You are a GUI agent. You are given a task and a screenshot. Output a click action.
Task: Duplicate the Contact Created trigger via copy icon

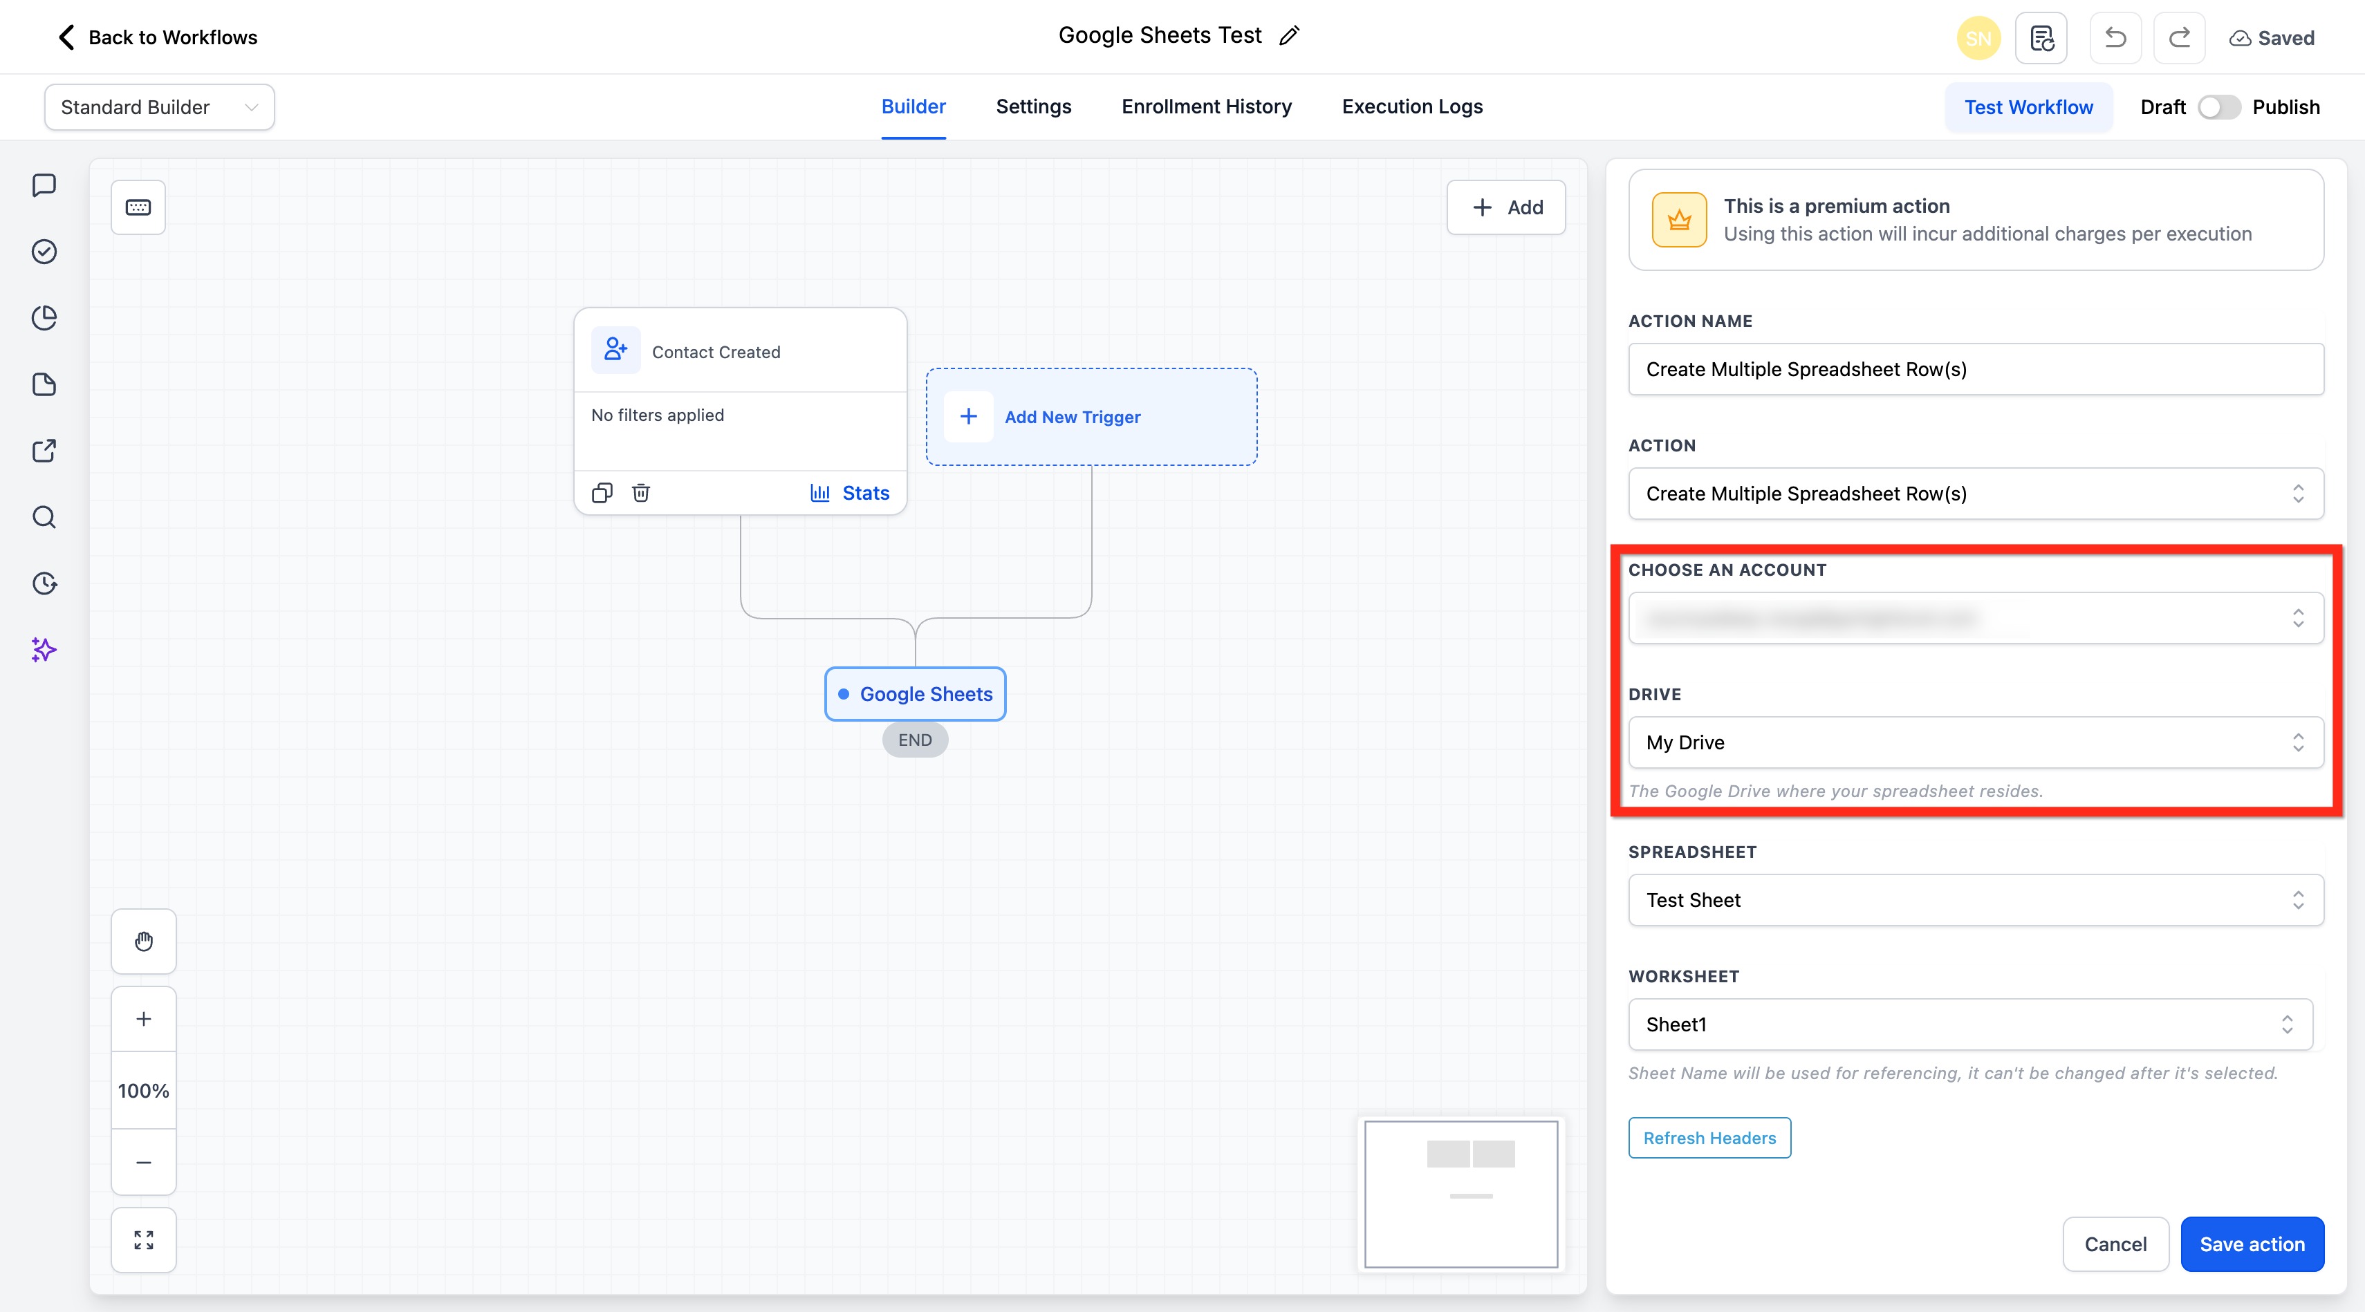602,493
